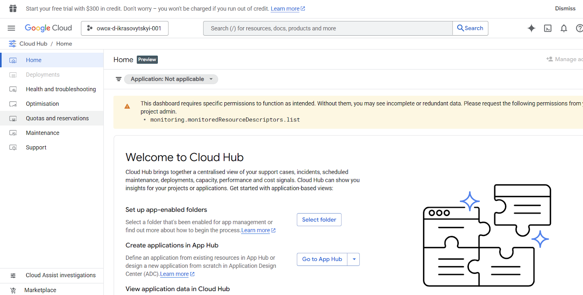Click the Deployments sidebar icon
The width and height of the screenshot is (583, 295).
tap(13, 75)
